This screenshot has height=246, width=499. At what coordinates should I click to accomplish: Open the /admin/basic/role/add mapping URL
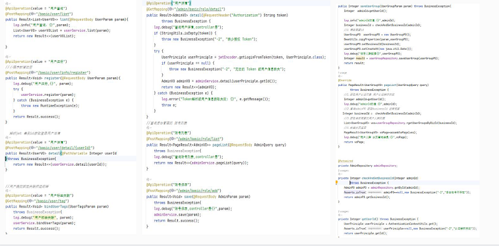pyautogui.click(x=198, y=191)
